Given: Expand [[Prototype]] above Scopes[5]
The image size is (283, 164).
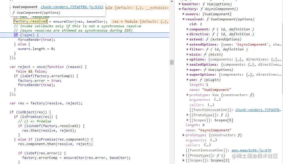Looking at the screenshot, I should 187,115.
